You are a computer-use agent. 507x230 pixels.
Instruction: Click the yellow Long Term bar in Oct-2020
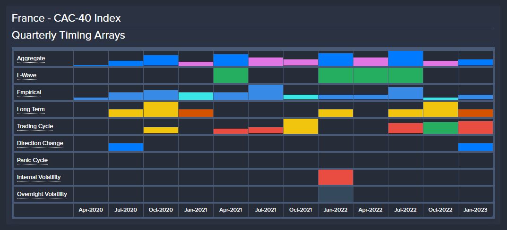point(161,109)
